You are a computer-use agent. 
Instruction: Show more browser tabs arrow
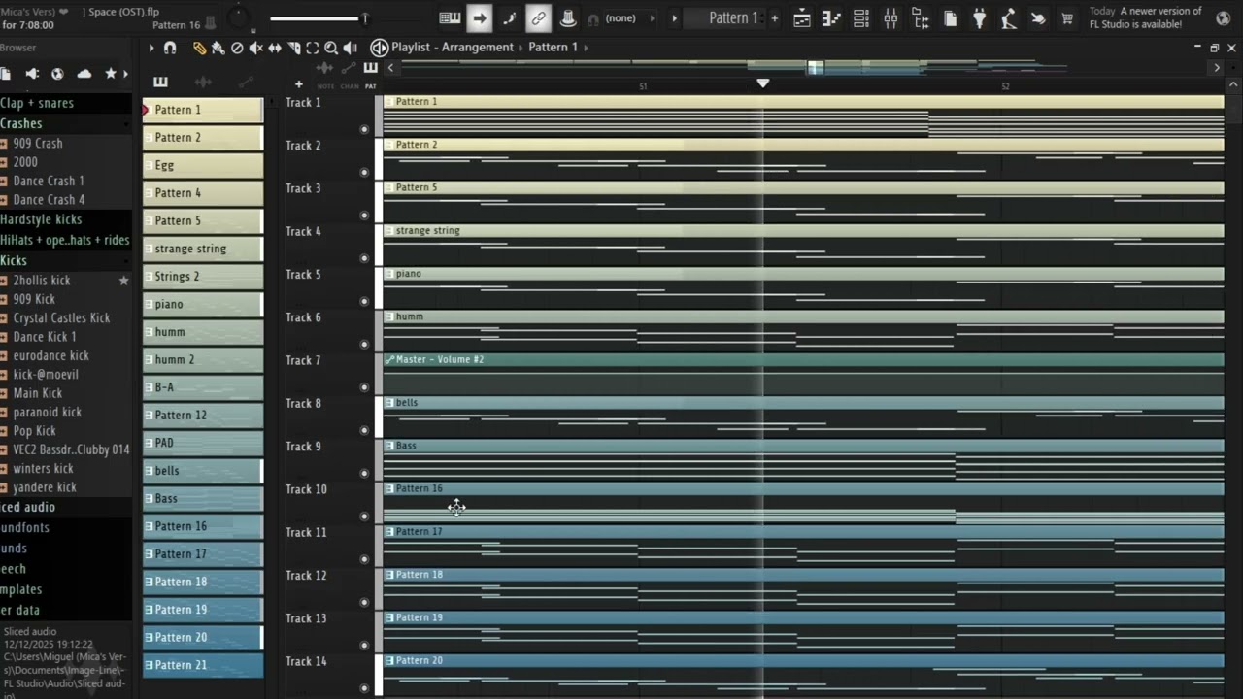click(x=125, y=74)
